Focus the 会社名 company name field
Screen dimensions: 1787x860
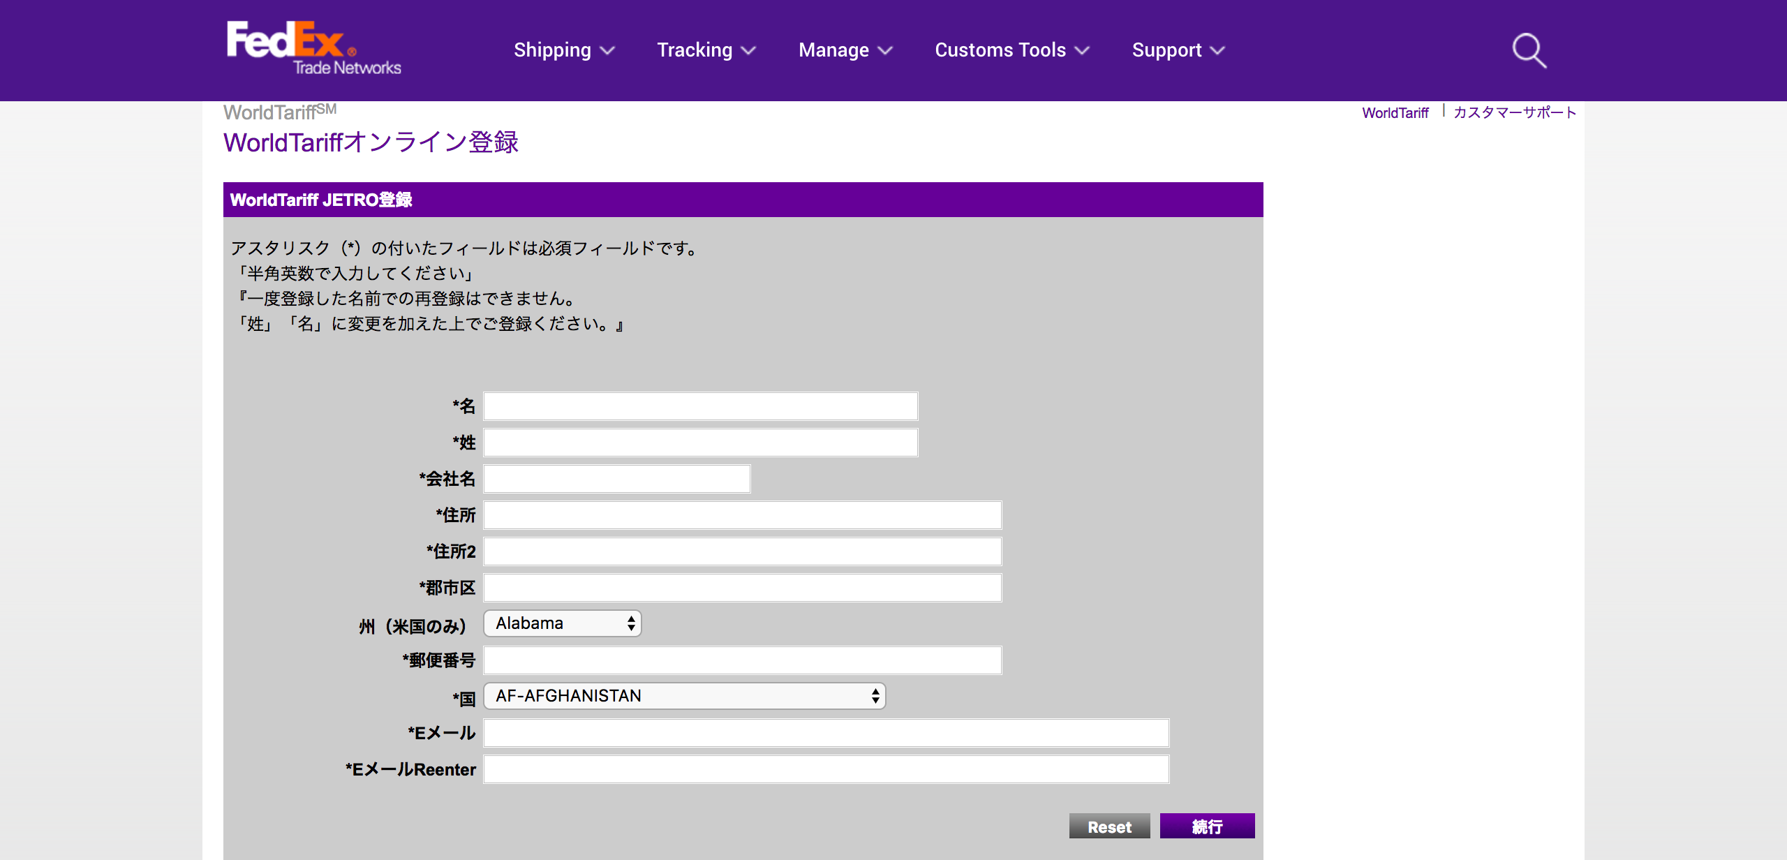[616, 479]
